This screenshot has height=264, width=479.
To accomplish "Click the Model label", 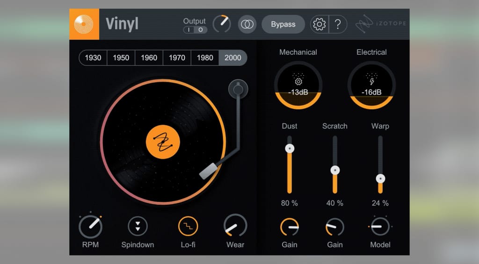I will (380, 245).
